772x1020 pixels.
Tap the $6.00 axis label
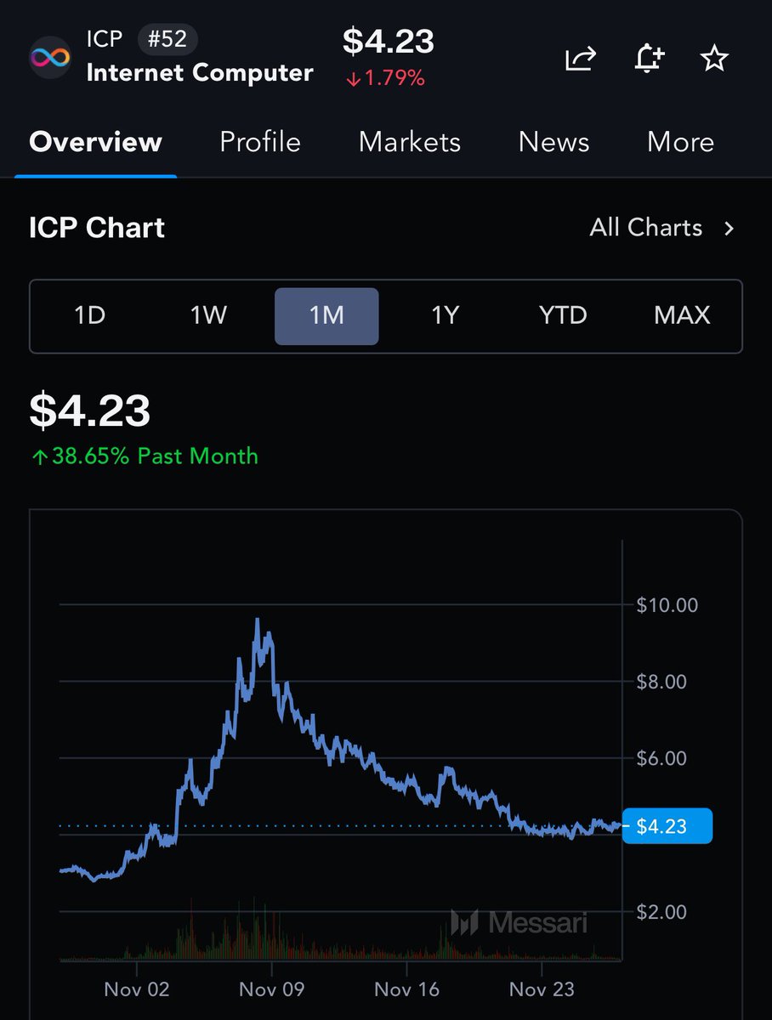pos(661,758)
